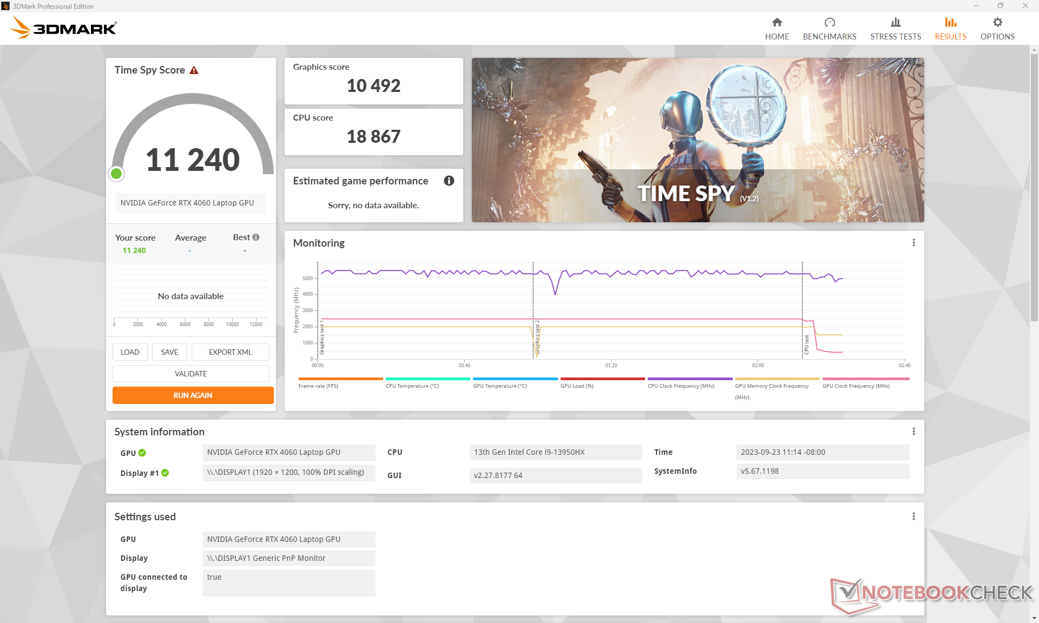Image resolution: width=1039 pixels, height=623 pixels.
Task: Open Stress Tests bar chart icon
Action: point(895,23)
